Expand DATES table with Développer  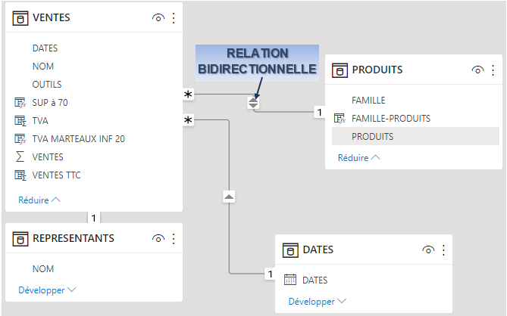tap(317, 302)
